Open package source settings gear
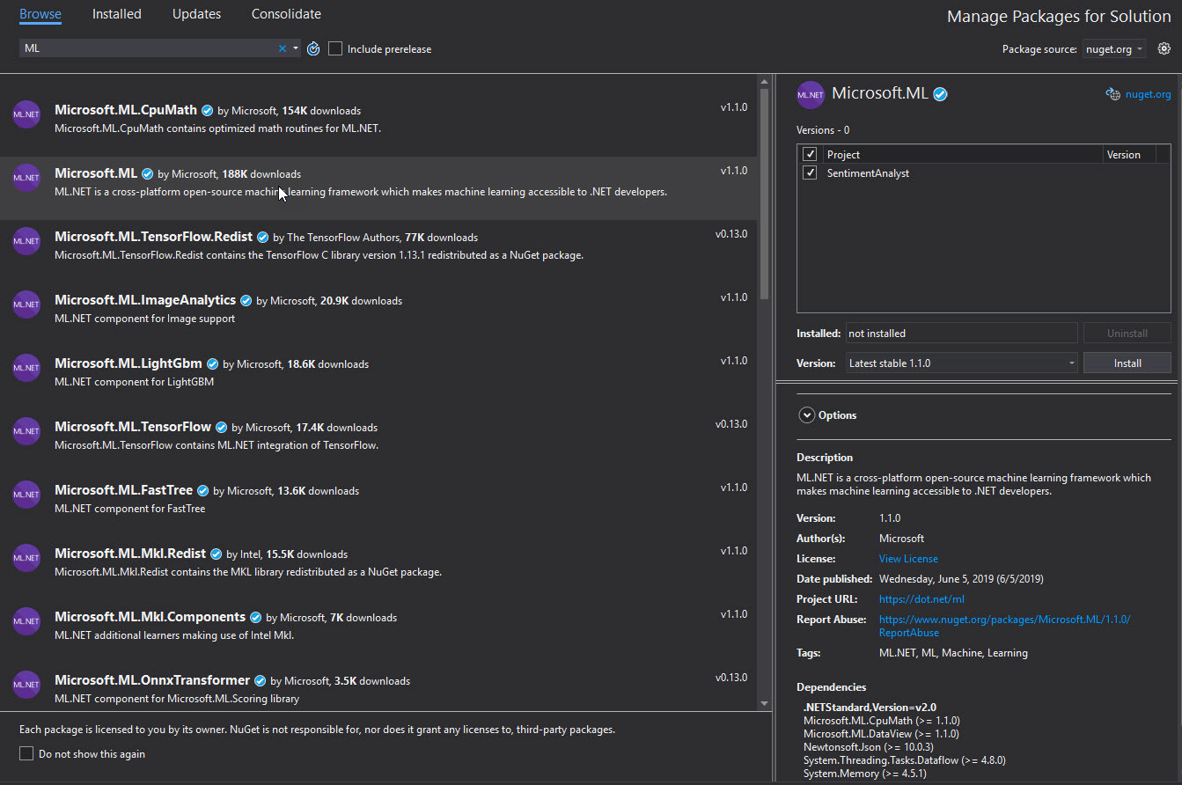 click(x=1164, y=49)
